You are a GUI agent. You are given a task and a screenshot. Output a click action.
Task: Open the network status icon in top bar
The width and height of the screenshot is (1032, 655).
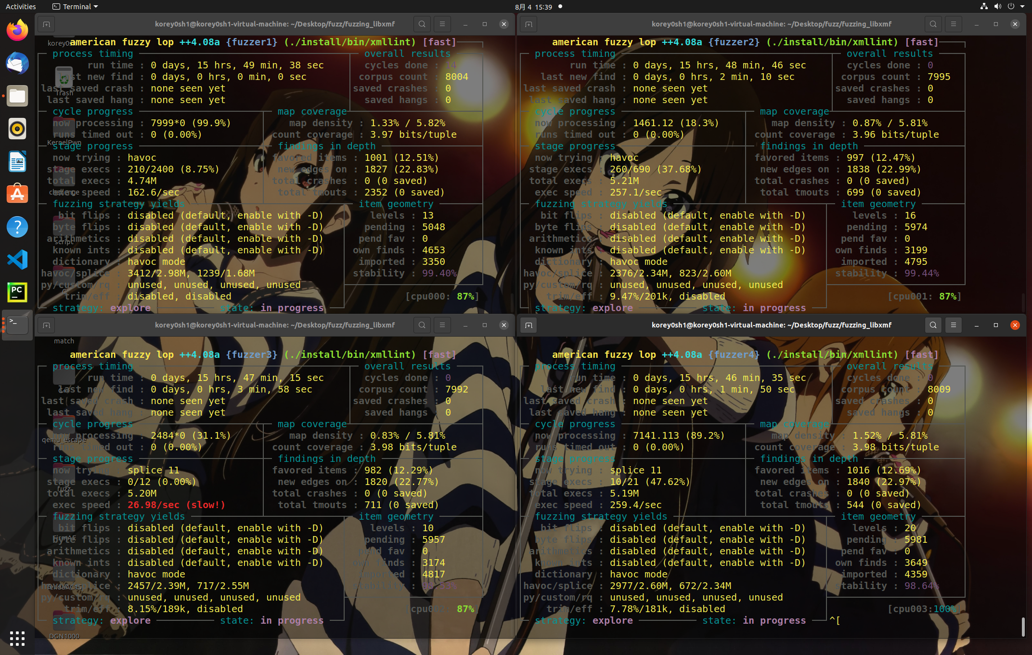pyautogui.click(x=984, y=6)
